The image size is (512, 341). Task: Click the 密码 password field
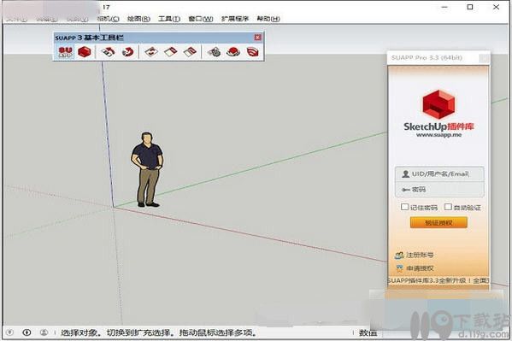(x=439, y=190)
